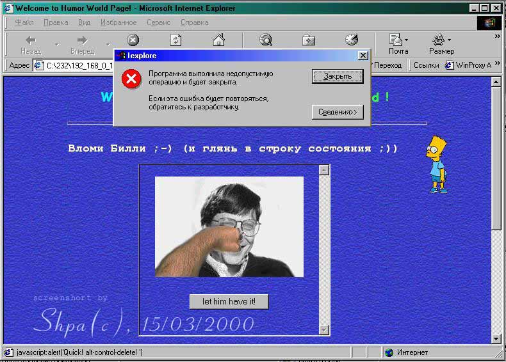Click the javascript:alert status bar text
The height and width of the screenshot is (362, 506).
tap(79, 352)
